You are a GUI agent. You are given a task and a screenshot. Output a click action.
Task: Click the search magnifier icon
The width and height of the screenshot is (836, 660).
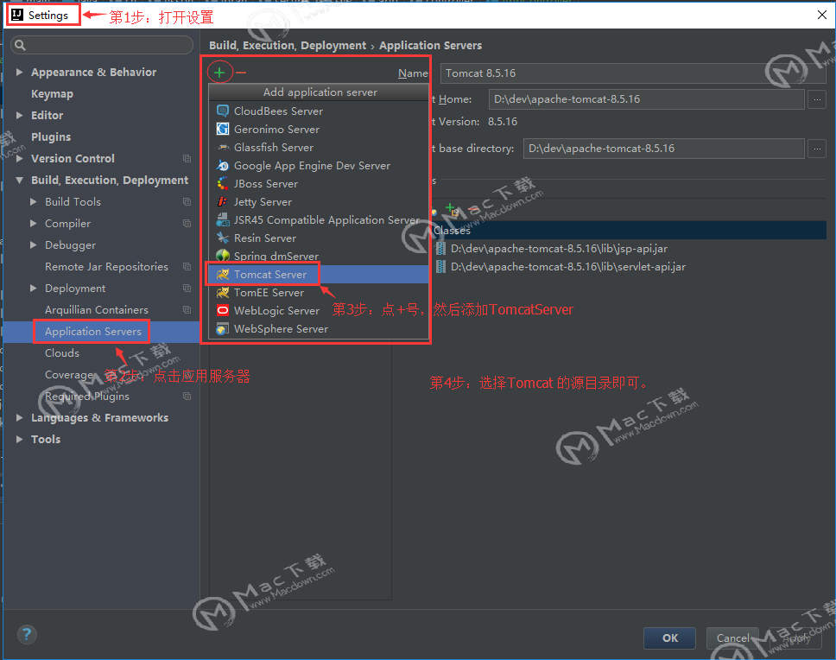coord(20,45)
